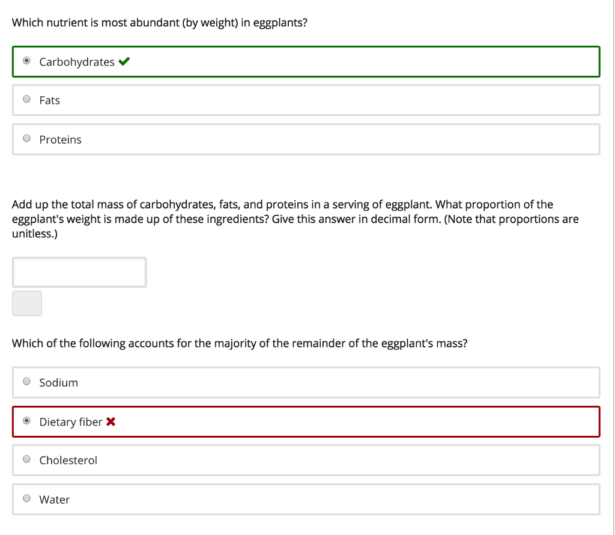Click the eggplant proportion question text
The height and width of the screenshot is (535, 615).
(294, 219)
